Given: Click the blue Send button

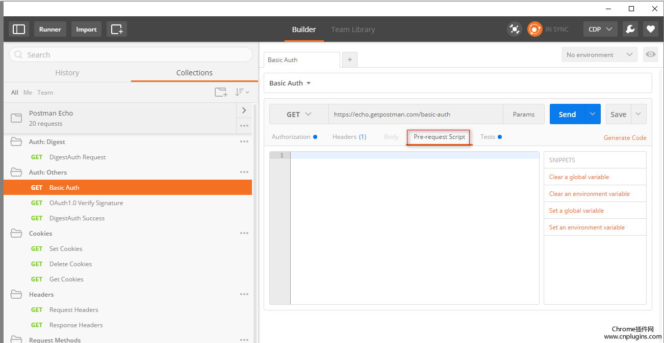Looking at the screenshot, I should [567, 114].
